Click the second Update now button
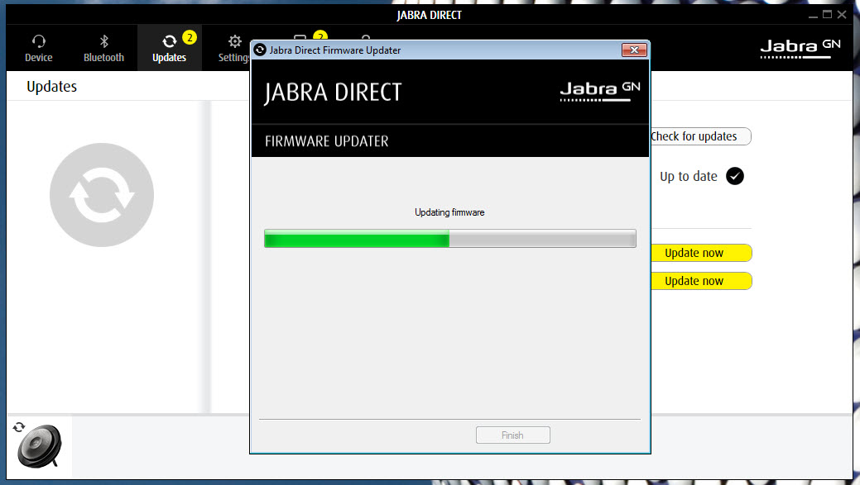 (701, 281)
